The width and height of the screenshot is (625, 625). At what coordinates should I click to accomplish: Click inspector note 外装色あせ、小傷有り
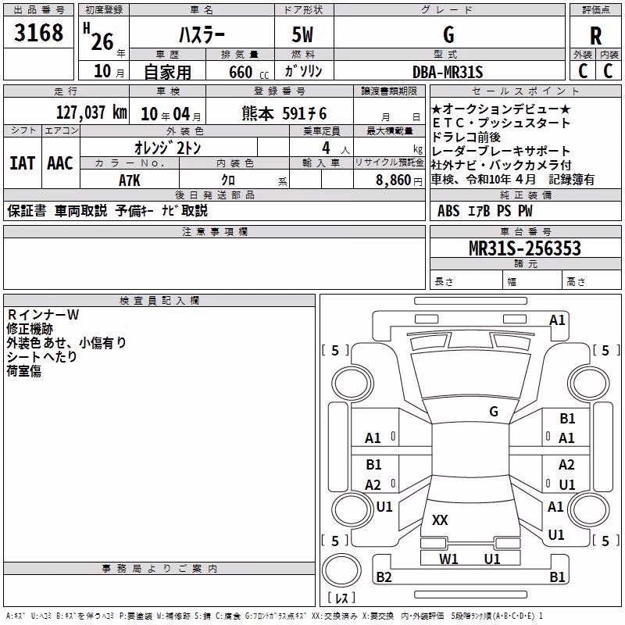click(66, 343)
